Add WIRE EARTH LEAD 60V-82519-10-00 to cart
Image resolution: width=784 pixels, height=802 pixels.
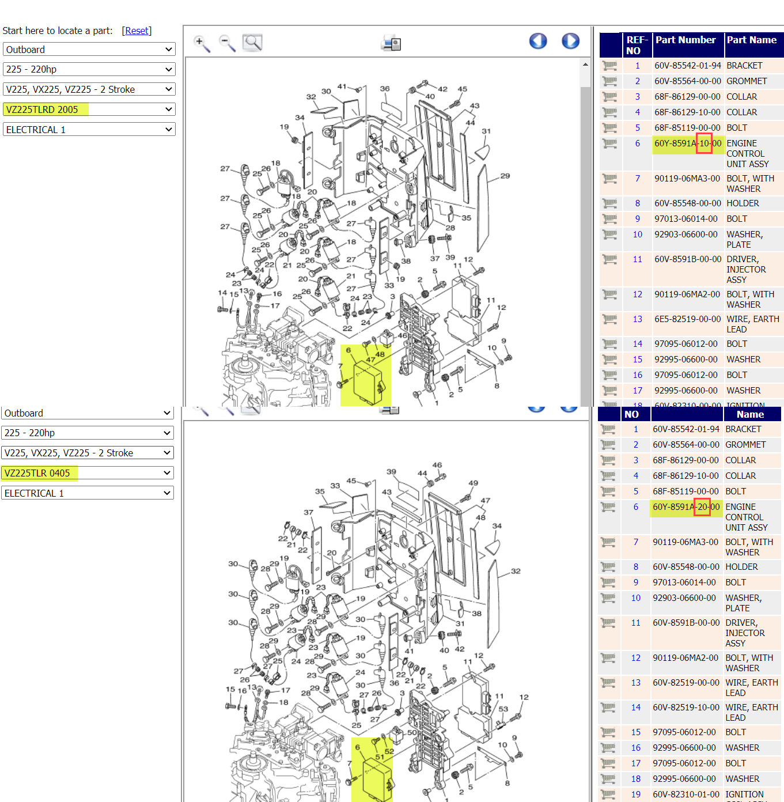tap(608, 708)
